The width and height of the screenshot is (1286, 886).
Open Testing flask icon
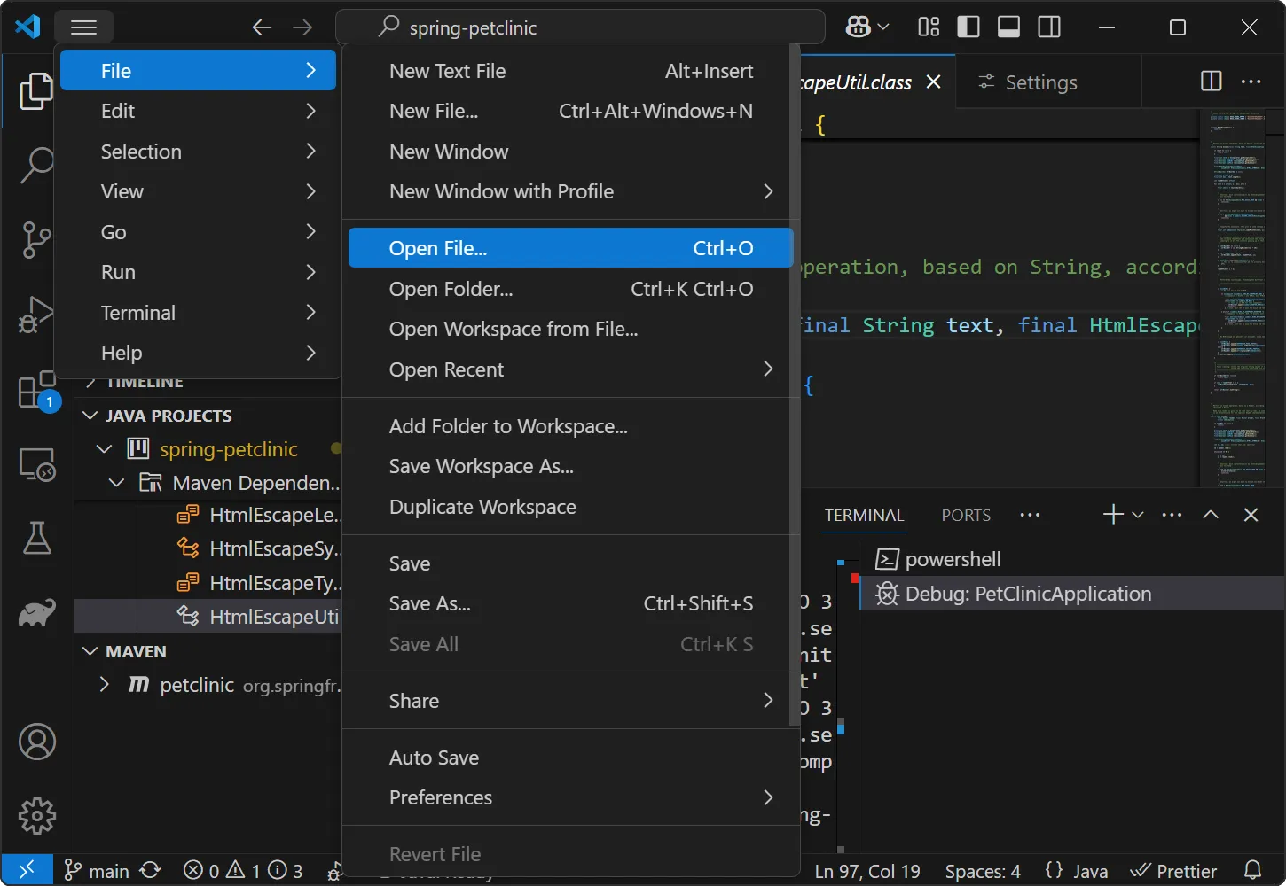36,538
